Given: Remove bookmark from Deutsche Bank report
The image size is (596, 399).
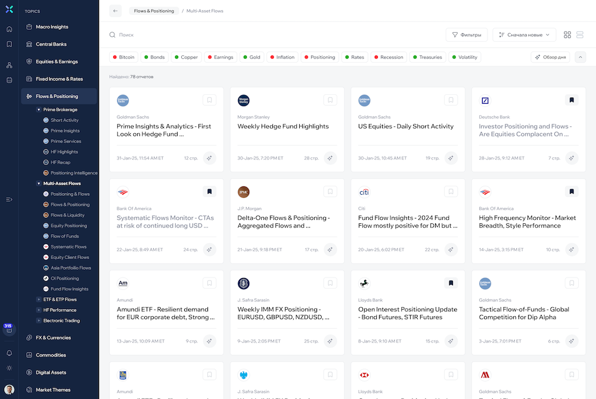Looking at the screenshot, I should tap(571, 101).
